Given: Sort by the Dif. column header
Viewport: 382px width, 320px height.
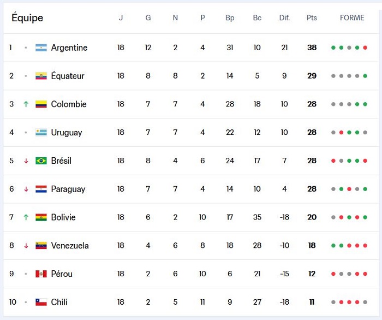Looking at the screenshot, I should tap(284, 18).
